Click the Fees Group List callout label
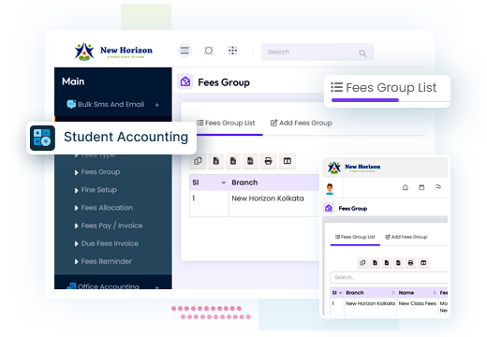Viewport: 487px width, 337px height. (x=391, y=88)
